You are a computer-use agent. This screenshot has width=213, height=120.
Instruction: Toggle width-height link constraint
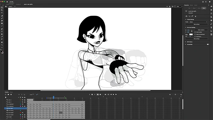(192, 31)
